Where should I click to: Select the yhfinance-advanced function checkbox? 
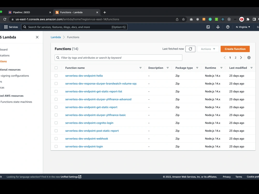point(56,99)
